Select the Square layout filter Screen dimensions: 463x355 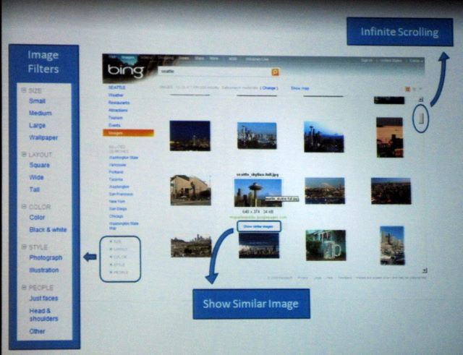(40, 165)
